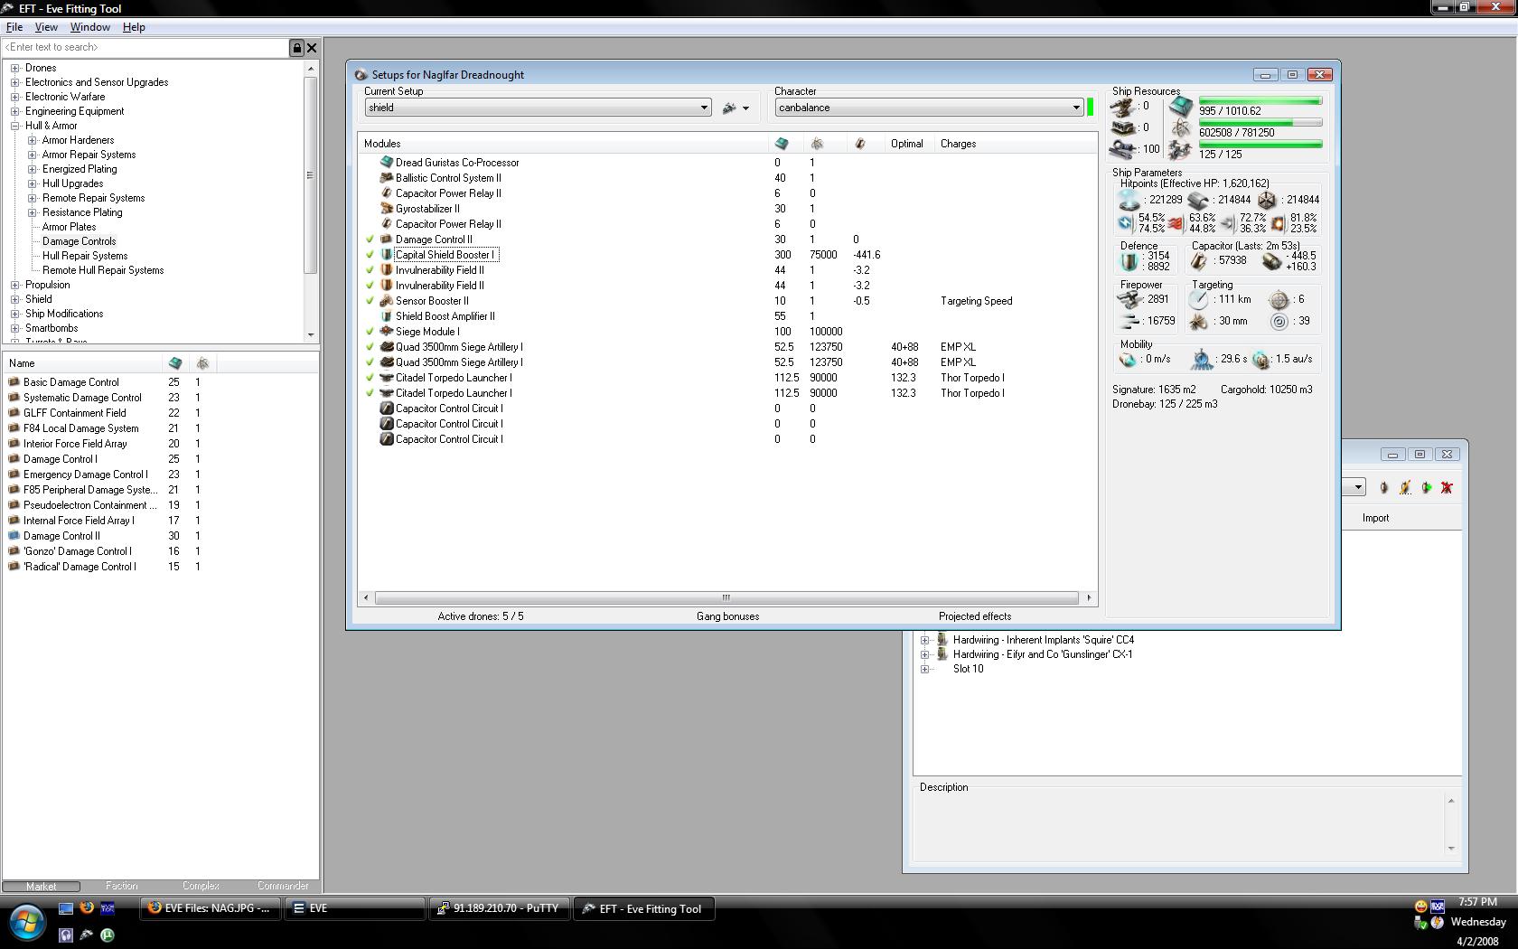Switch to the PuTTY taskbar button
The image size is (1518, 949).
coord(498,908)
